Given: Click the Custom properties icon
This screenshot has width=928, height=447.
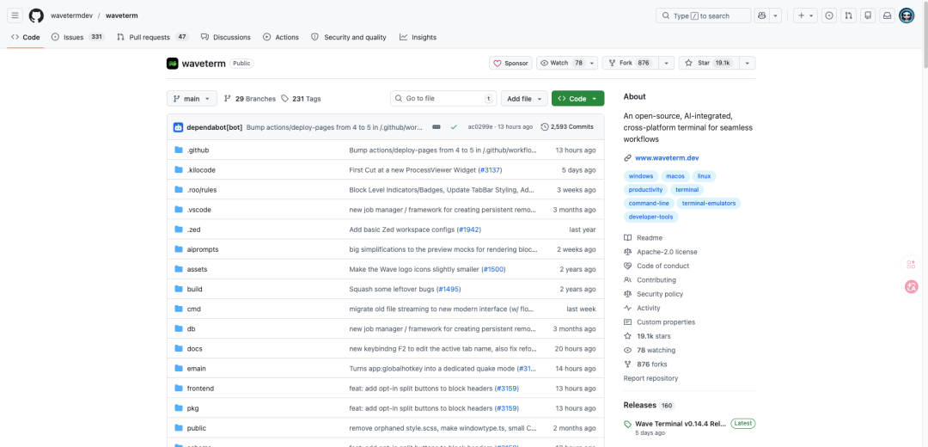Looking at the screenshot, I should 628,322.
